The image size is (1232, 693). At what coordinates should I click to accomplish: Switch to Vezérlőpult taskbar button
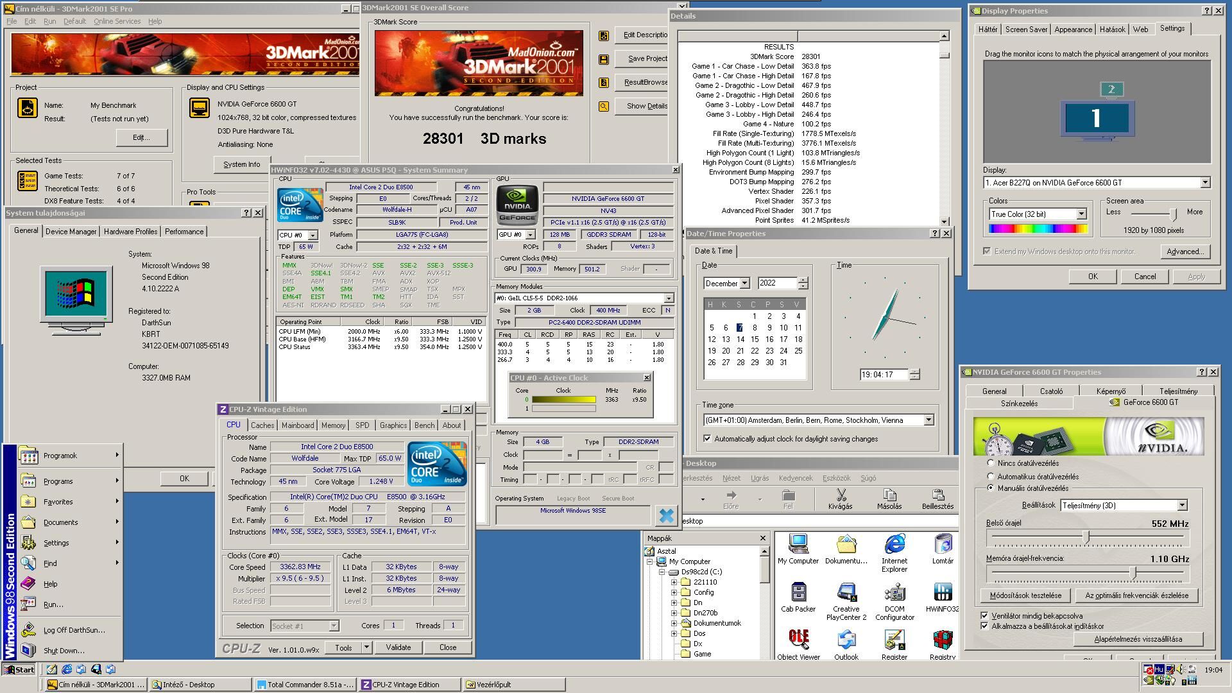coord(513,685)
